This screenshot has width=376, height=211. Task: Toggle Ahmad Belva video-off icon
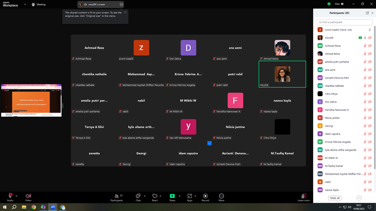coord(370,54)
